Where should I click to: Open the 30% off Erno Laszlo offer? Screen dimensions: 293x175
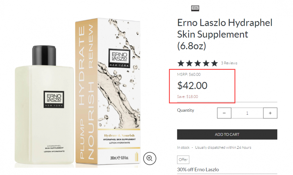point(198,170)
